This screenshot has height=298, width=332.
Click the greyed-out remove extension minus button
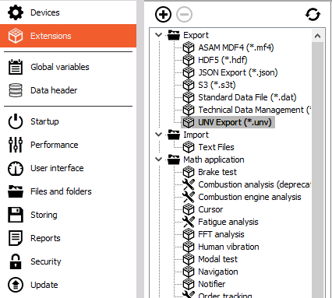[184, 14]
